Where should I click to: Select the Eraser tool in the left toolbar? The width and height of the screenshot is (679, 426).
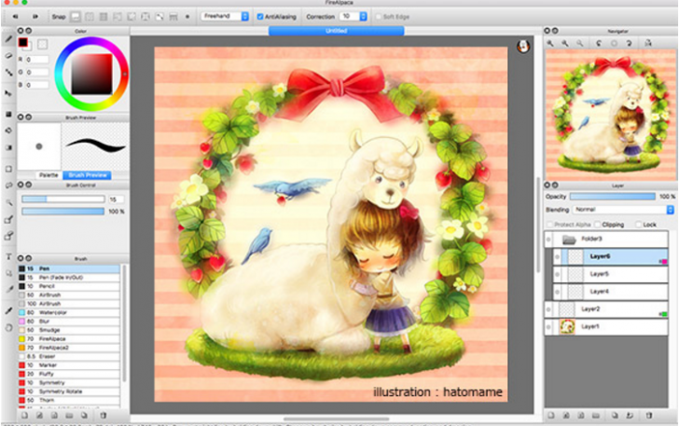[8, 56]
